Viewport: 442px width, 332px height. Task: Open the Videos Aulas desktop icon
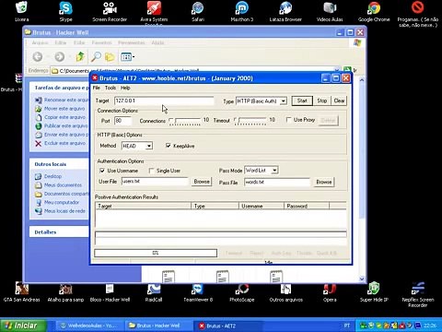click(x=330, y=12)
